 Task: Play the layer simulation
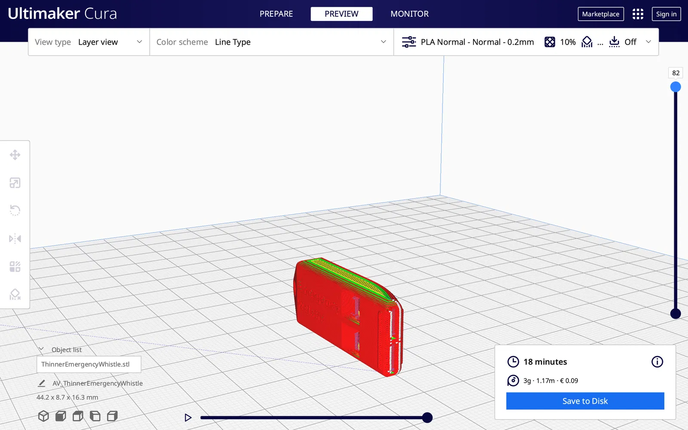pyautogui.click(x=188, y=418)
